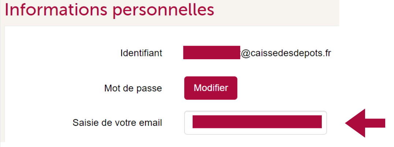This screenshot has width=394, height=147.
Task: Click the Modifier password button
Action: (211, 88)
